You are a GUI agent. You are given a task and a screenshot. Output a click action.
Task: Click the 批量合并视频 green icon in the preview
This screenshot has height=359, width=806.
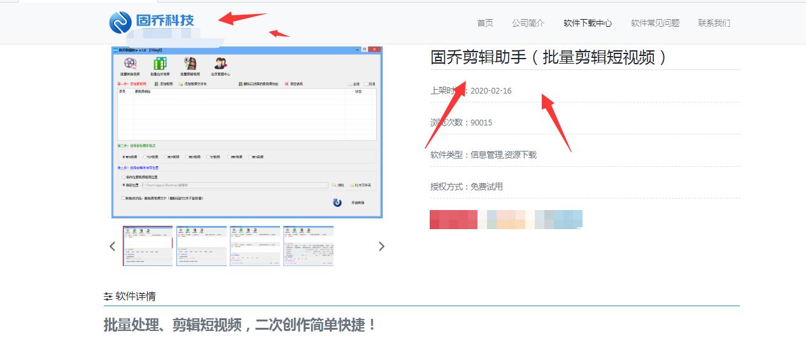[160, 63]
